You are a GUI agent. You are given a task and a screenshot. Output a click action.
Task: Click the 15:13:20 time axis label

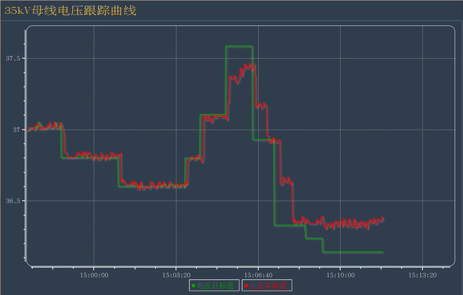tap(422, 275)
